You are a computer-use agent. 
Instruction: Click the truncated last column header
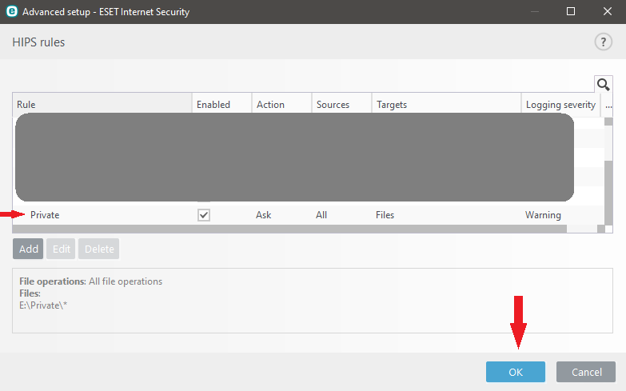(x=608, y=105)
